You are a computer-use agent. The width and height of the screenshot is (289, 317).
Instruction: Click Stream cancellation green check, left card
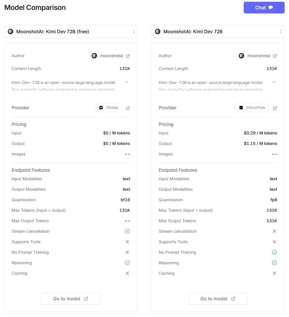pos(127,231)
